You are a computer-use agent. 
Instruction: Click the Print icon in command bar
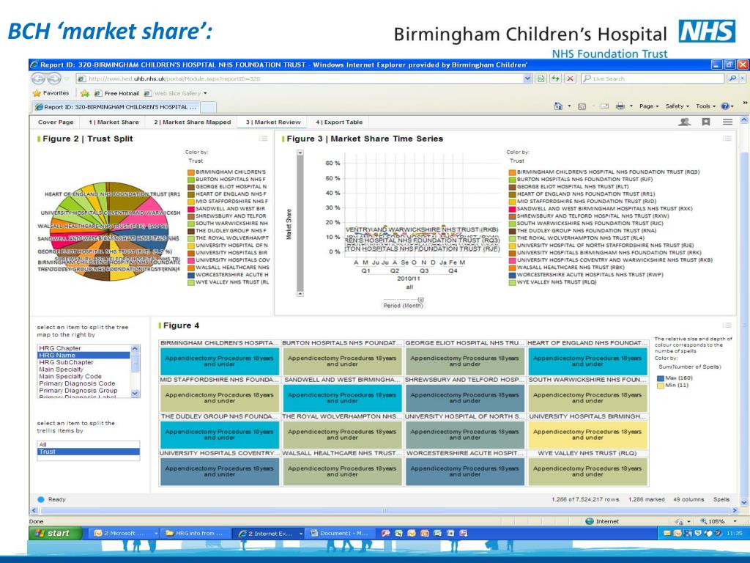(x=620, y=106)
